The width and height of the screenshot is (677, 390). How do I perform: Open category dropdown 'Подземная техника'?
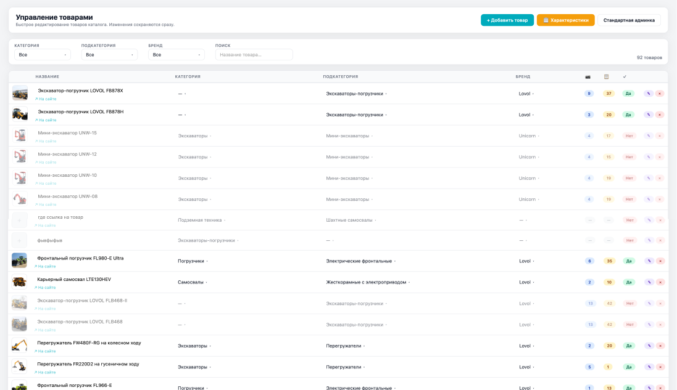click(x=202, y=220)
